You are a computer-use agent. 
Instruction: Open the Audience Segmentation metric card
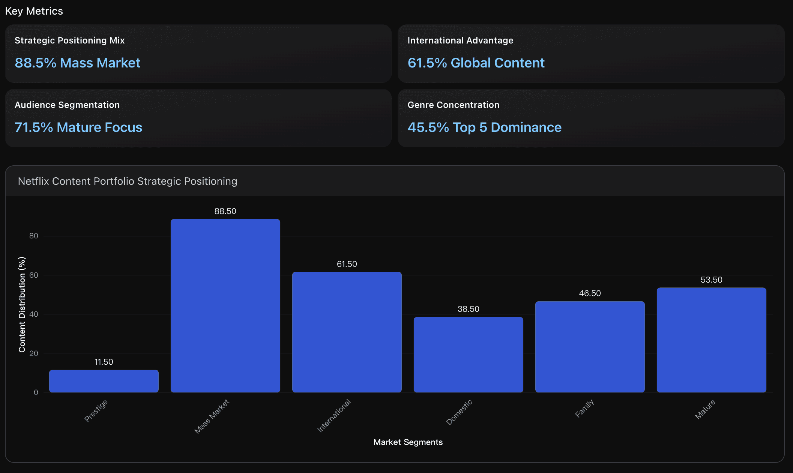(x=197, y=118)
